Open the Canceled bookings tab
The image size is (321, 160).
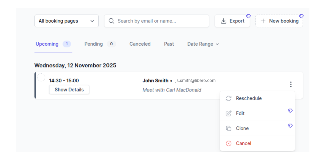click(140, 44)
